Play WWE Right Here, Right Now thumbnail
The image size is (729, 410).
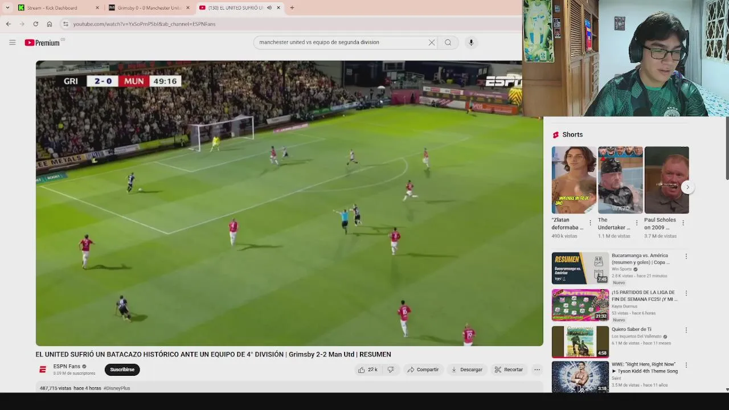click(x=580, y=377)
